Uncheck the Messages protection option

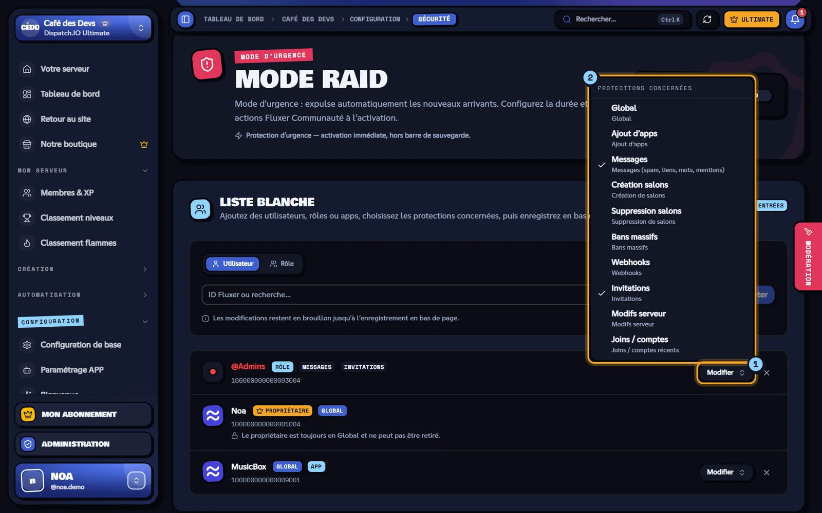pos(671,164)
